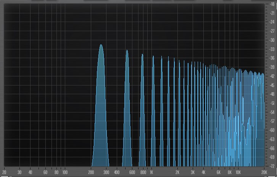This screenshot has width=277, height=177.
Task: Pick the 10K frequency axis label
Action: click(x=238, y=172)
